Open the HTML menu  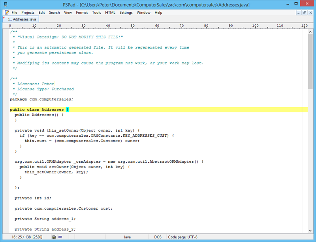click(x=110, y=13)
